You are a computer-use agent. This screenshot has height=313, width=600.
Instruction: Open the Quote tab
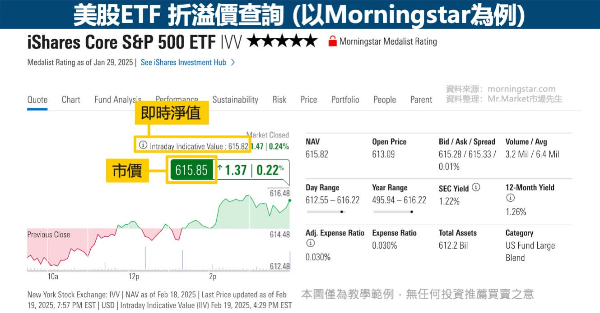tap(37, 100)
